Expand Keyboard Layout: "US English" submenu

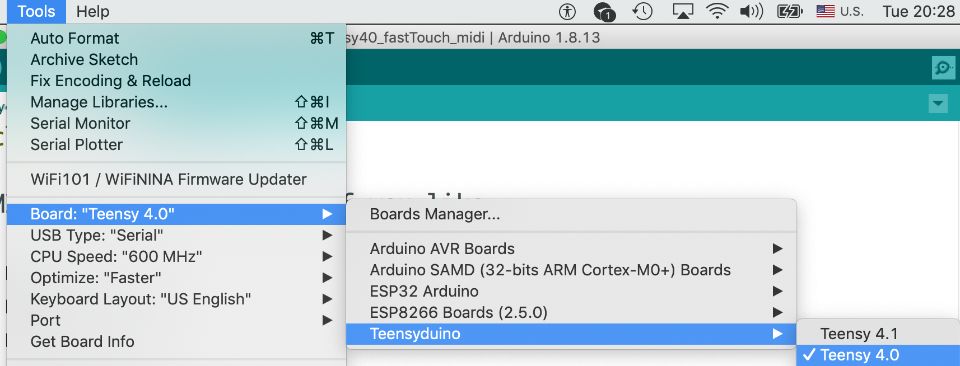(x=176, y=299)
